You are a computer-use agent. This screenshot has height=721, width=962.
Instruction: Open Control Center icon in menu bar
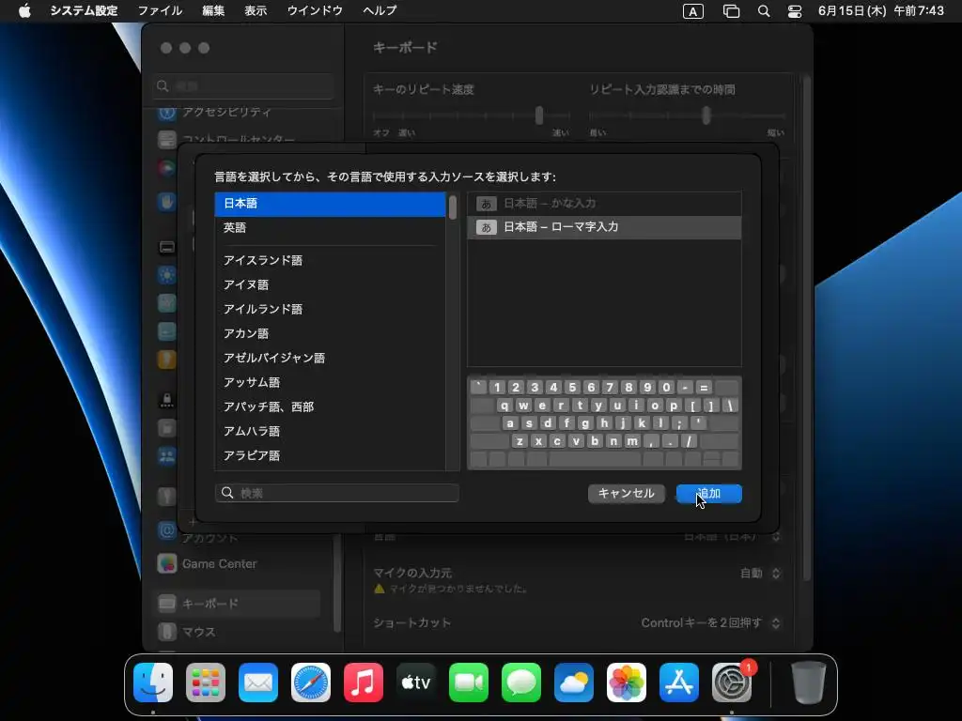795,11
